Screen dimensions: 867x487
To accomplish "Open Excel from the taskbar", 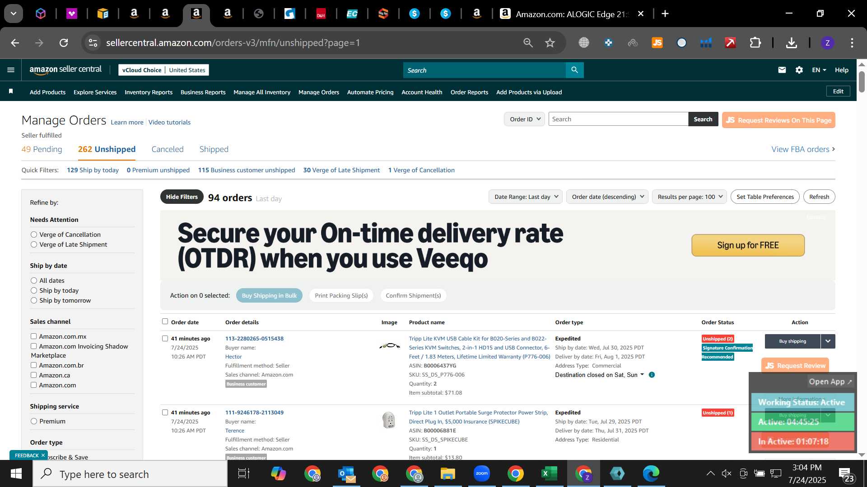I will coord(549,473).
